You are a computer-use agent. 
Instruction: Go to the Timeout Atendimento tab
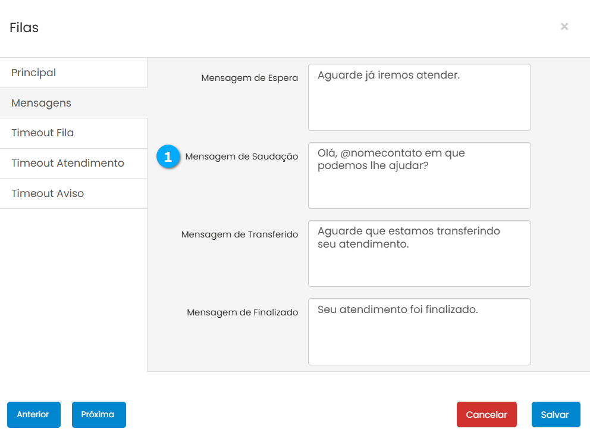tap(73, 163)
